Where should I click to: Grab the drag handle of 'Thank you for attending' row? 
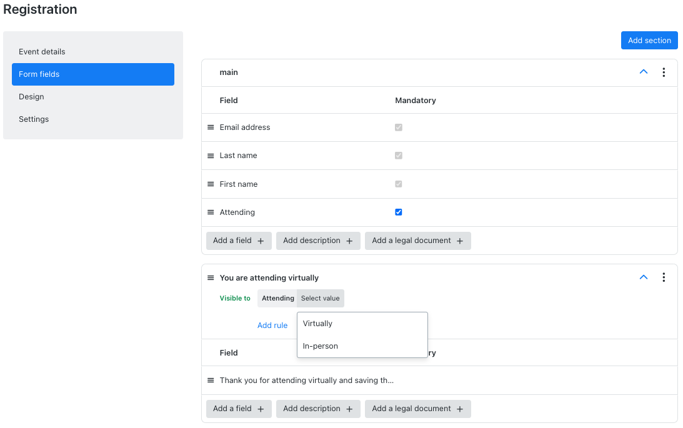coord(211,380)
